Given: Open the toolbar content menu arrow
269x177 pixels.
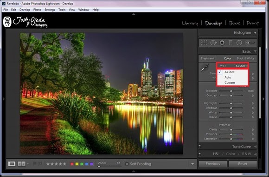Looking at the screenshot, I should pos(192,164).
